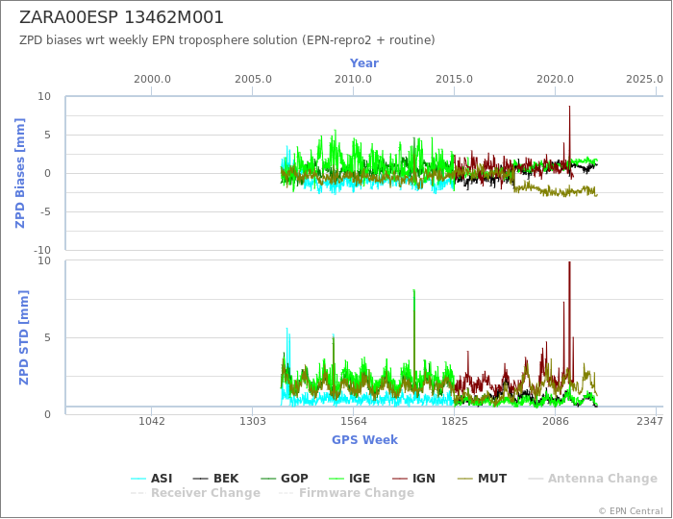
Task: Hide the MUT series via legend
Action: pyautogui.click(x=483, y=479)
